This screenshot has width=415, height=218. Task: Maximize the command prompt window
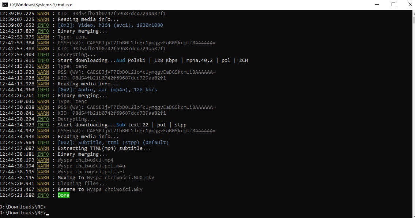pos(393,4)
